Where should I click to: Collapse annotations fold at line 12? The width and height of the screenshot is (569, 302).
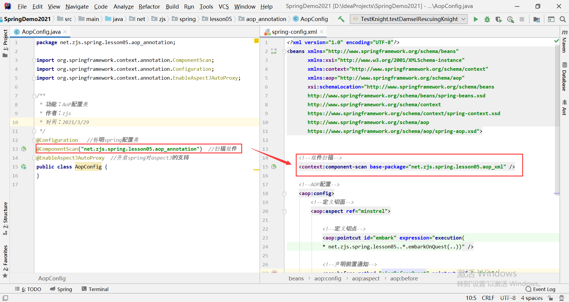pos(34,140)
